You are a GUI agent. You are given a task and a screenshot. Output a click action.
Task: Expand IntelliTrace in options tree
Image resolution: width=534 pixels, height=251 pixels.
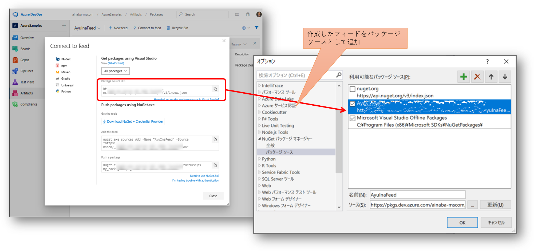point(259,86)
